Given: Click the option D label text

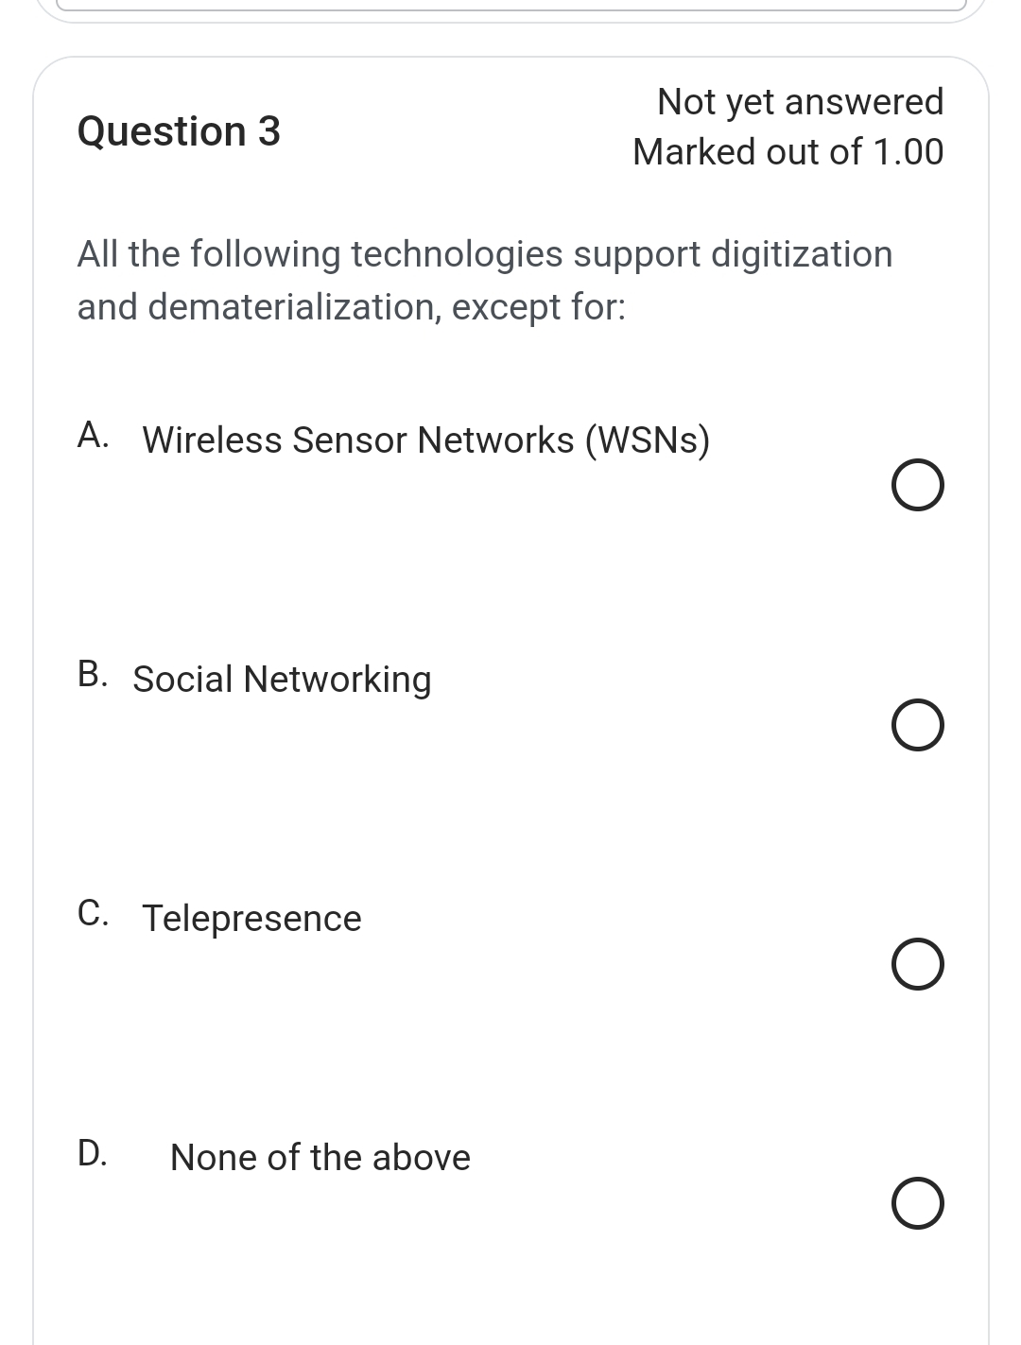Looking at the screenshot, I should coord(320,1156).
